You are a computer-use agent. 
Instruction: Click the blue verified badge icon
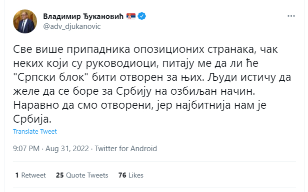(142, 16)
